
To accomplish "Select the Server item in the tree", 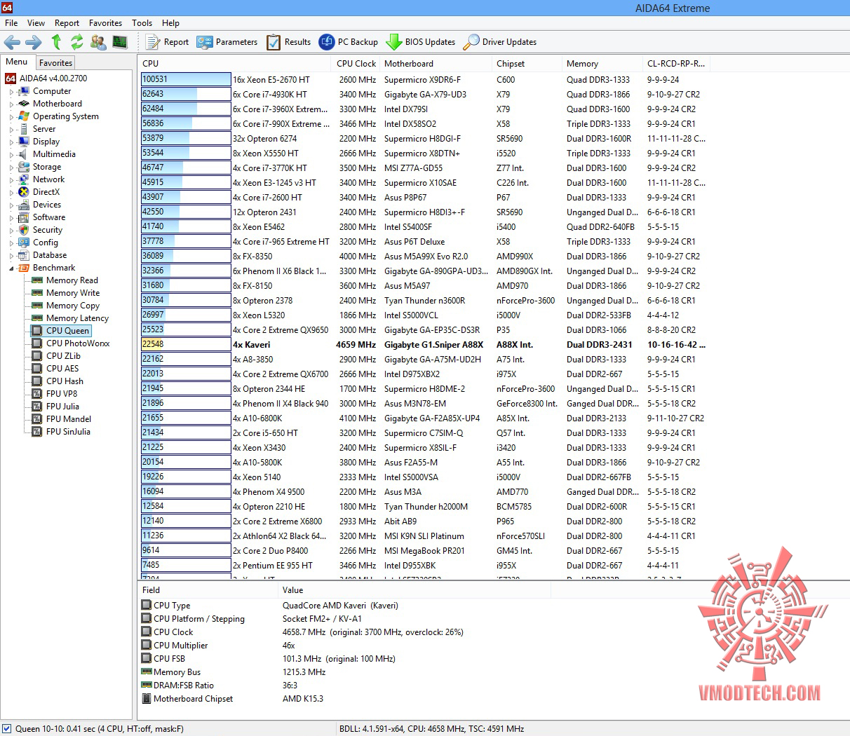I will tap(43, 129).
